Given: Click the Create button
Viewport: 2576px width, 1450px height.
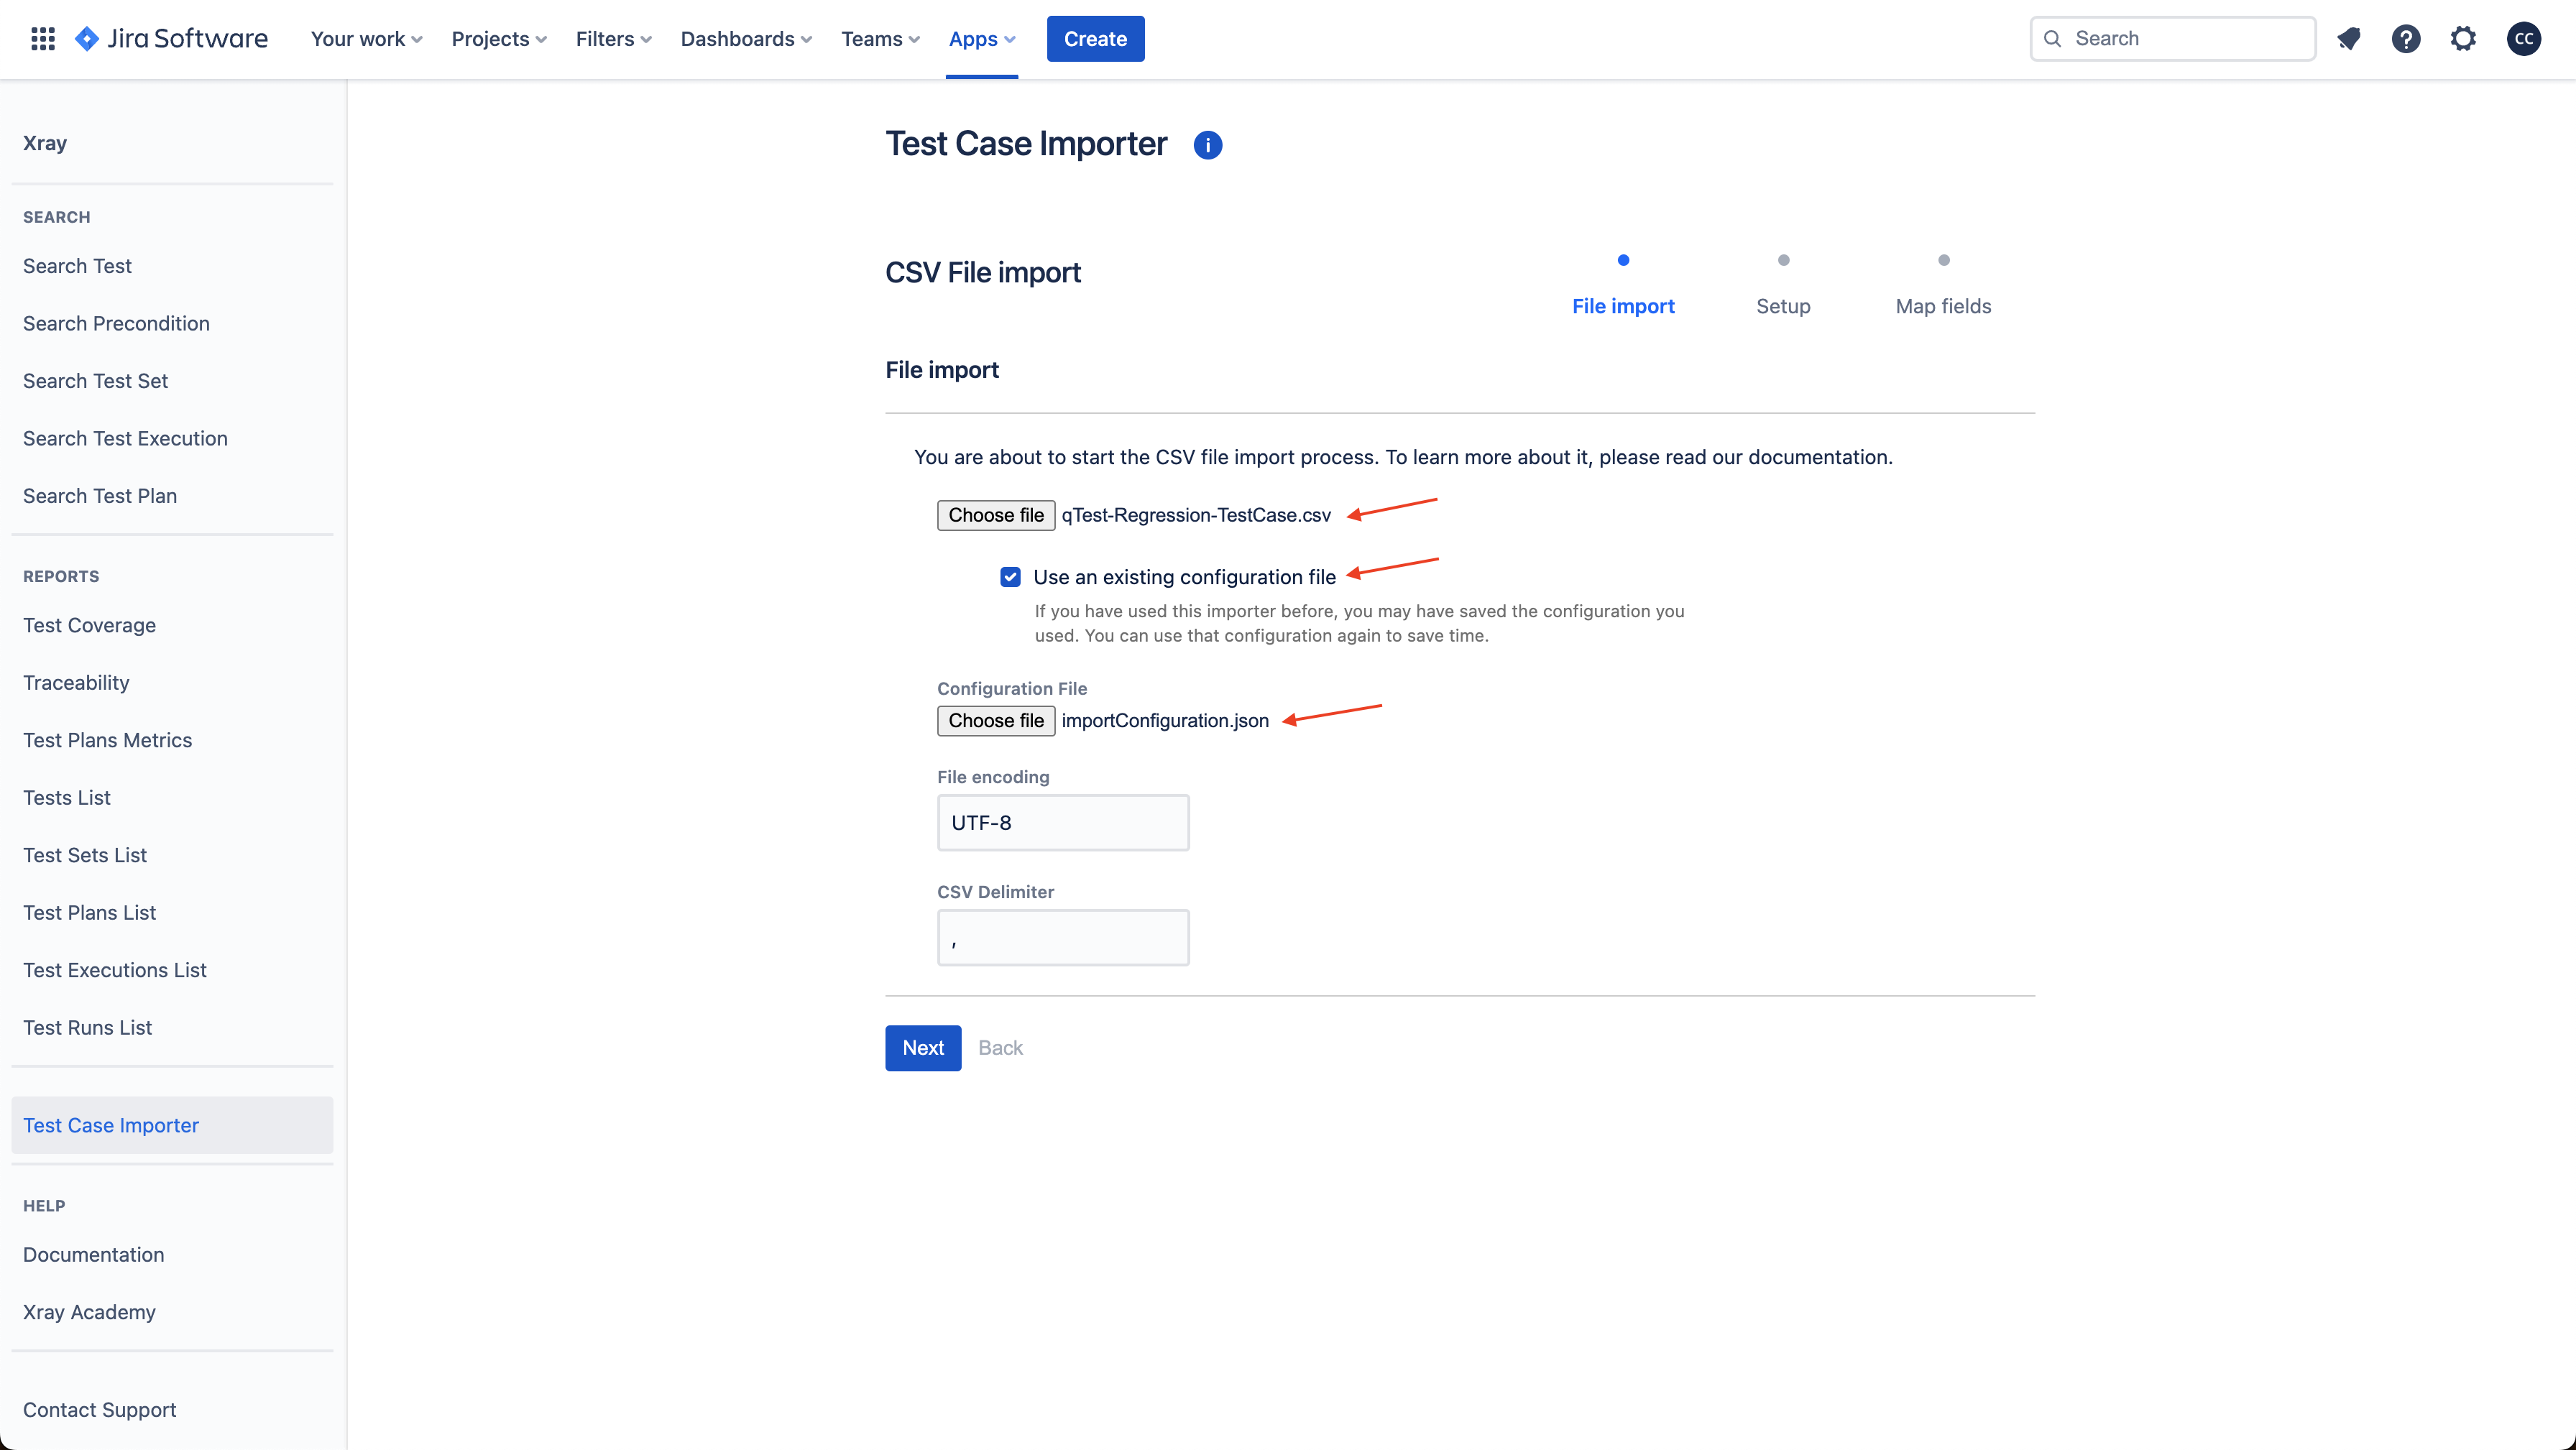Looking at the screenshot, I should tap(1095, 39).
